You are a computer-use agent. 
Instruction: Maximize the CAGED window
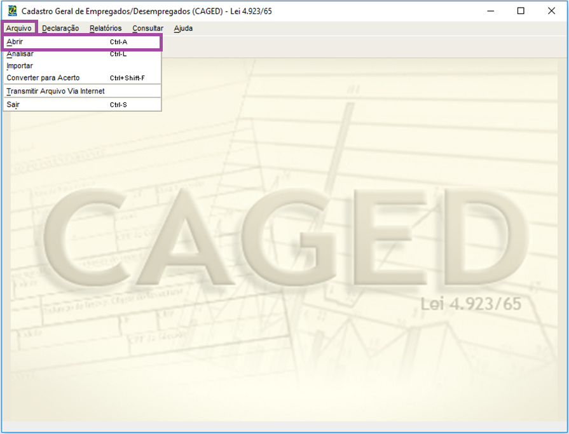point(521,11)
